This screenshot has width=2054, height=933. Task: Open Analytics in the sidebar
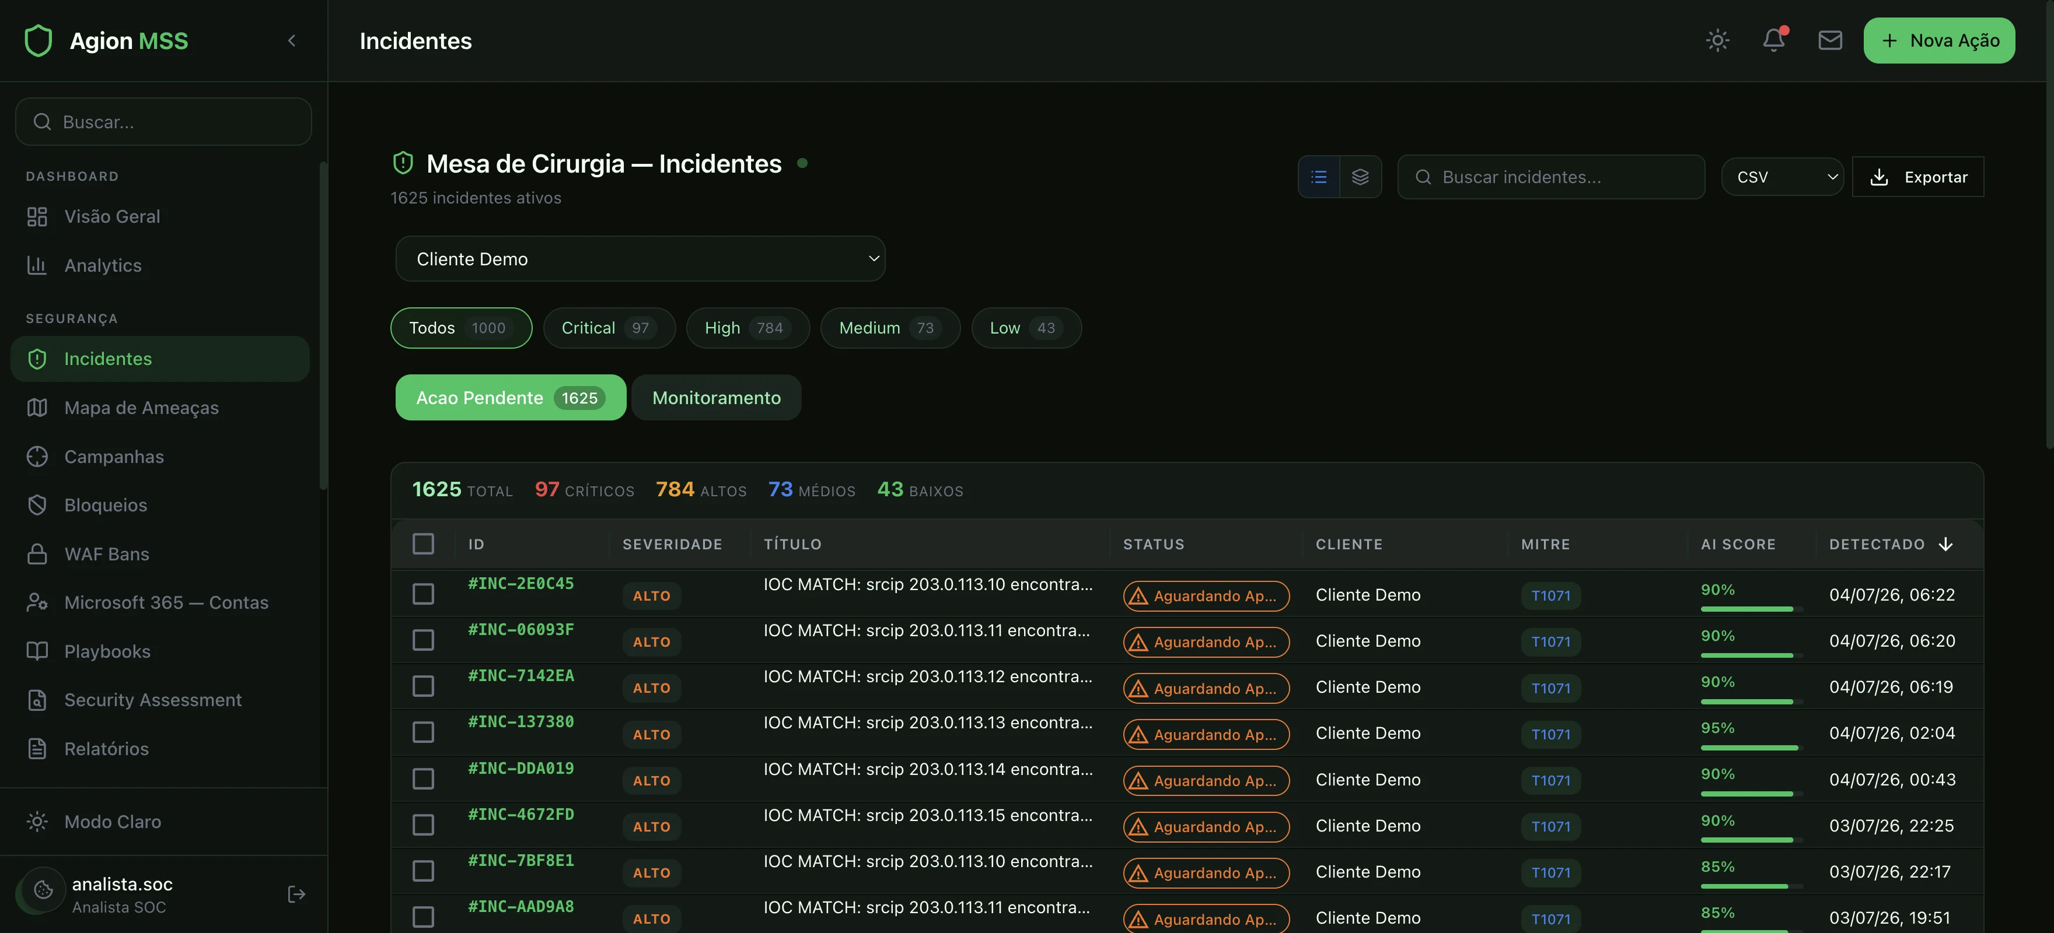pos(159,265)
